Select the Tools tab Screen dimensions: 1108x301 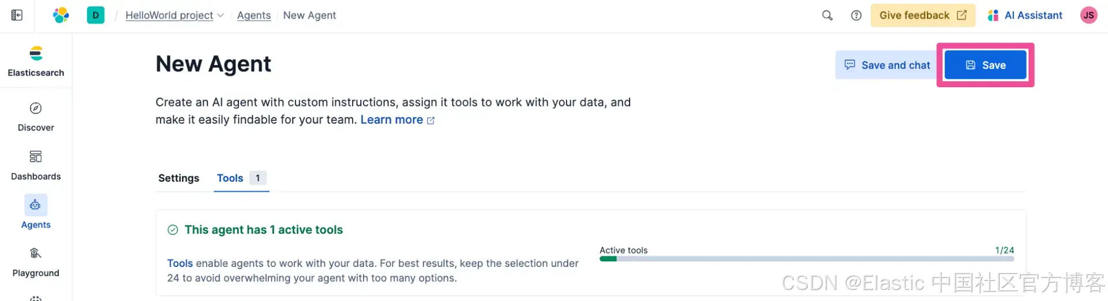click(x=230, y=178)
